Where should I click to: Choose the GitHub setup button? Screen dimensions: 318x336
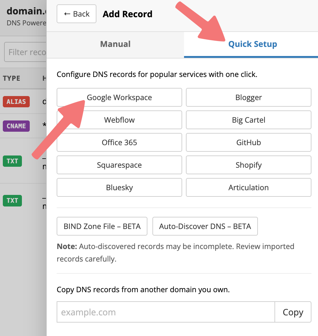(x=249, y=142)
